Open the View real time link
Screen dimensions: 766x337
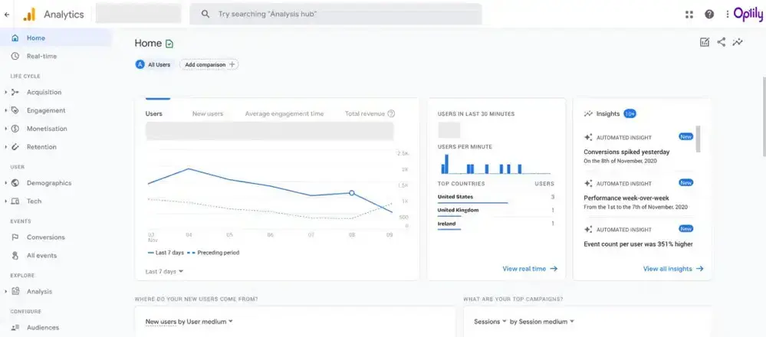coord(530,269)
